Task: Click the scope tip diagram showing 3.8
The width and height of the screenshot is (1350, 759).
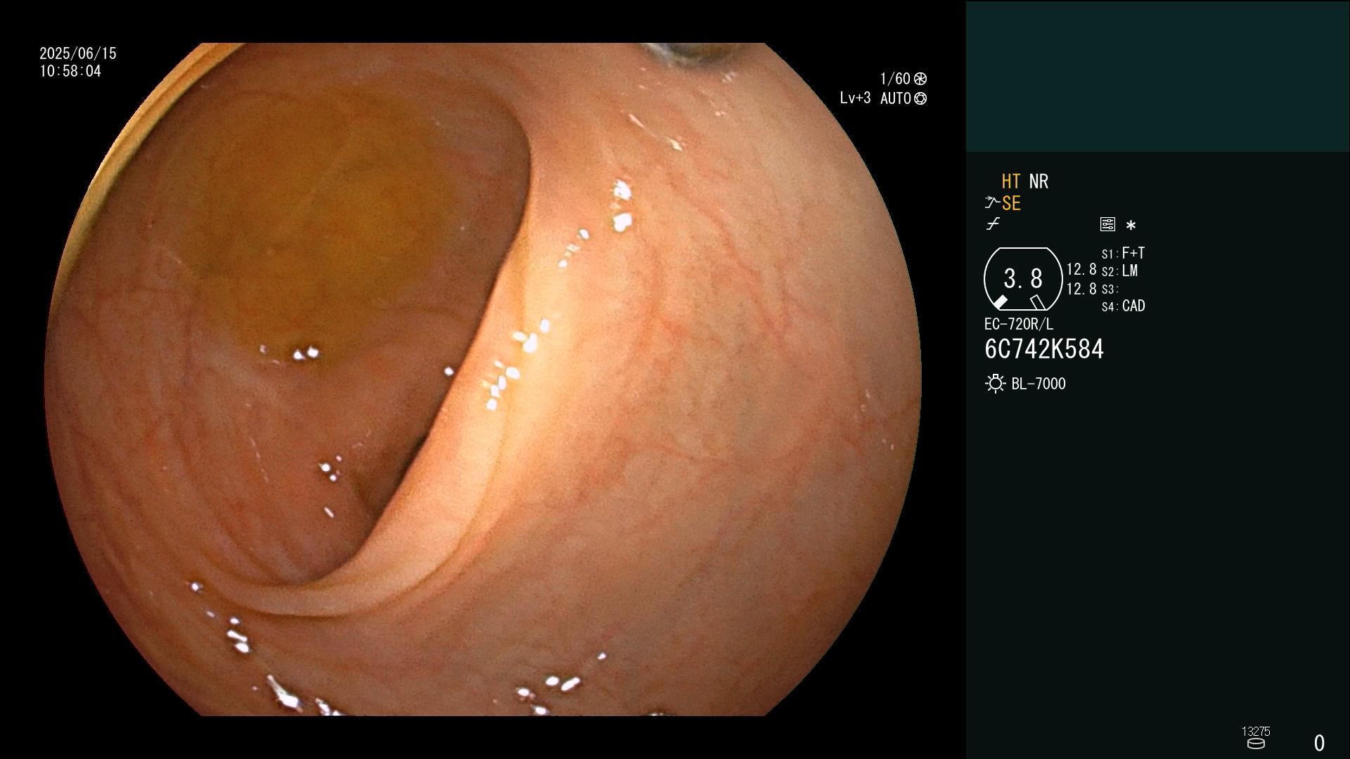Action: [1023, 279]
